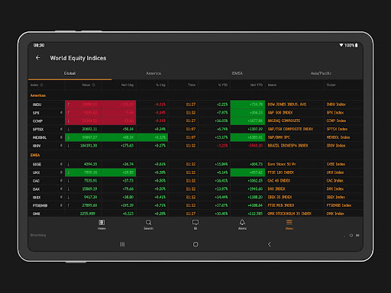Select the IBOV index symbol

37,146
